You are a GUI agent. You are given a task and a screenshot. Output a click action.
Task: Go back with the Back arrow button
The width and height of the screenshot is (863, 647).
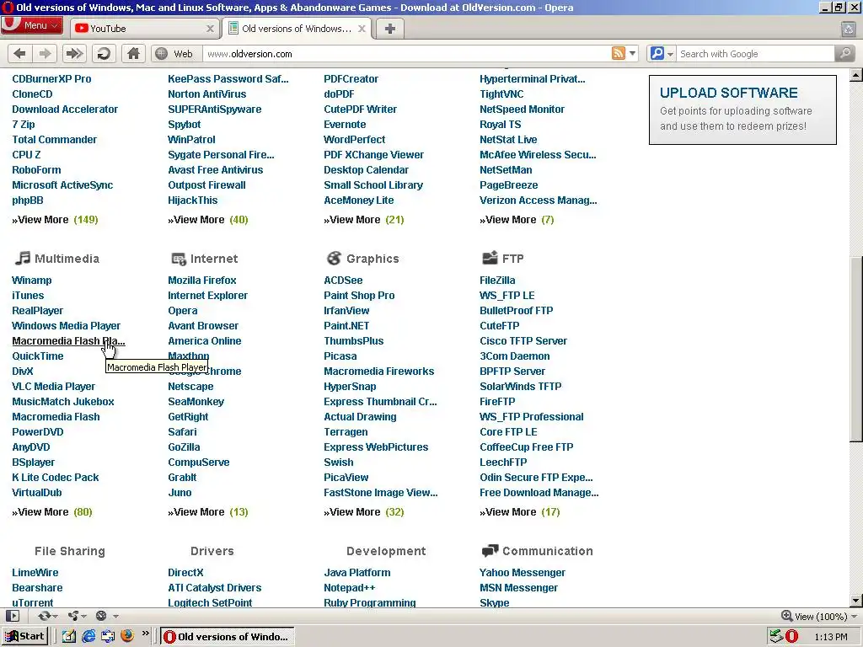click(x=20, y=53)
